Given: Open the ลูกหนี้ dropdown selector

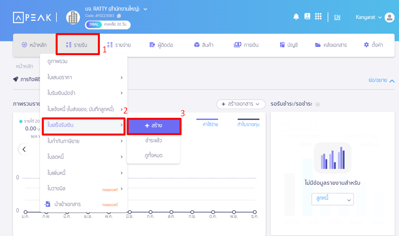Looking at the screenshot, I should (x=332, y=199).
